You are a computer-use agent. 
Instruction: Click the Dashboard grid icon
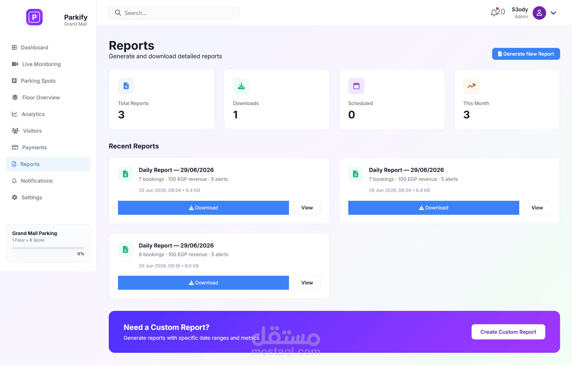(x=14, y=48)
